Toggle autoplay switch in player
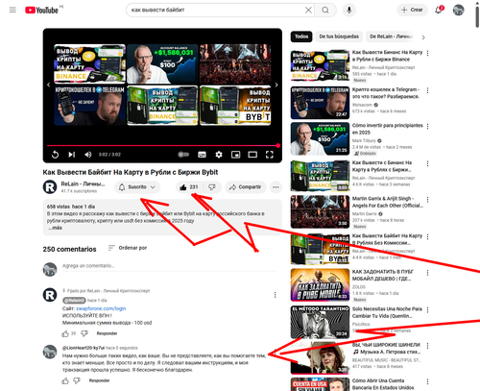Image resolution: width=480 pixels, height=391 pixels. click(183, 155)
